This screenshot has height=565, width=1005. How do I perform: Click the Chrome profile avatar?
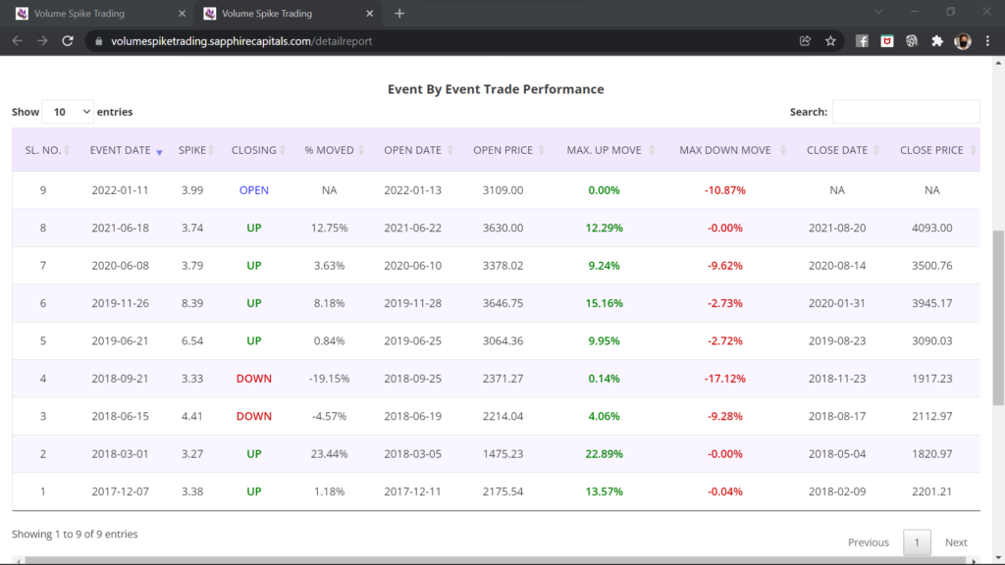963,41
